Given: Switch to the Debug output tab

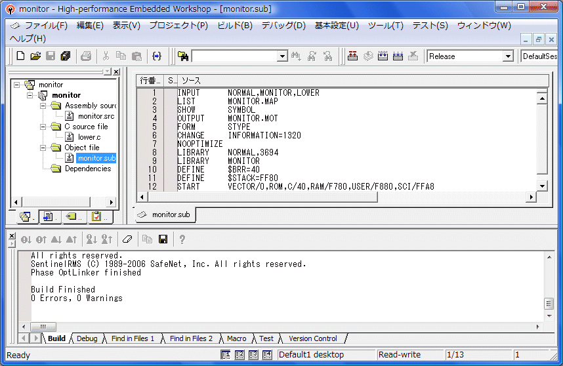Looking at the screenshot, I should (x=87, y=338).
